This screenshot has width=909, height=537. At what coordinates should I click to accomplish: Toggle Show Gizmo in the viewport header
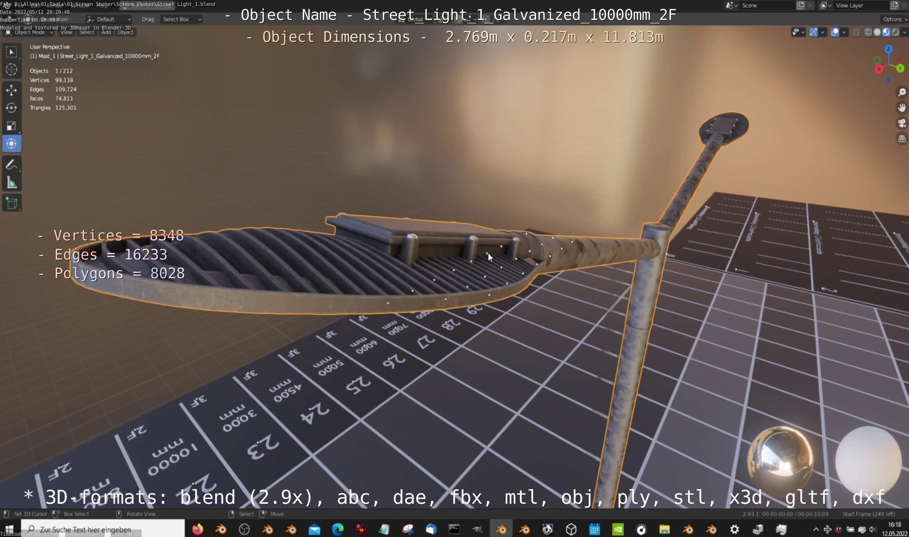[x=813, y=32]
